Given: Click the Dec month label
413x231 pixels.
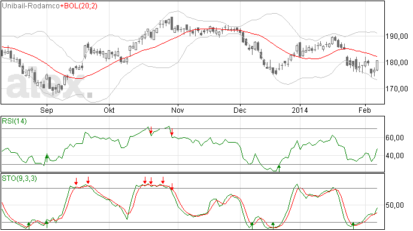Looking at the screenshot, I should 240,110.
